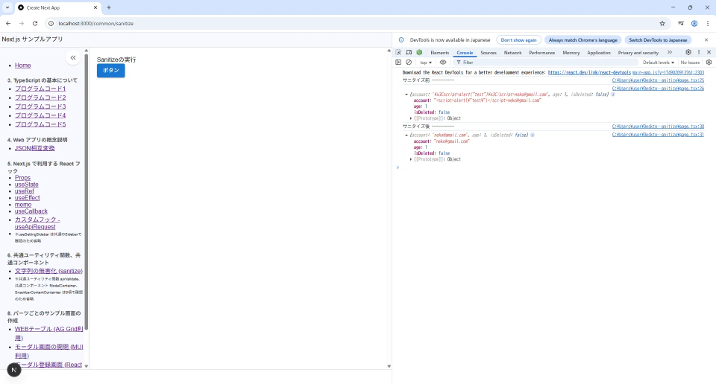
Task: Open the Privacy and security tab
Action: pyautogui.click(x=638, y=53)
